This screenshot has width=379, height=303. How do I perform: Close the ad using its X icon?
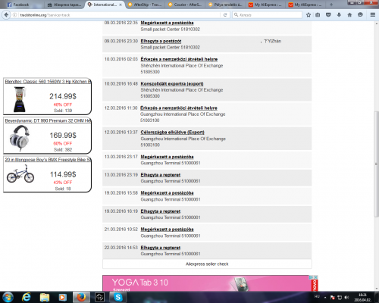pos(315,277)
